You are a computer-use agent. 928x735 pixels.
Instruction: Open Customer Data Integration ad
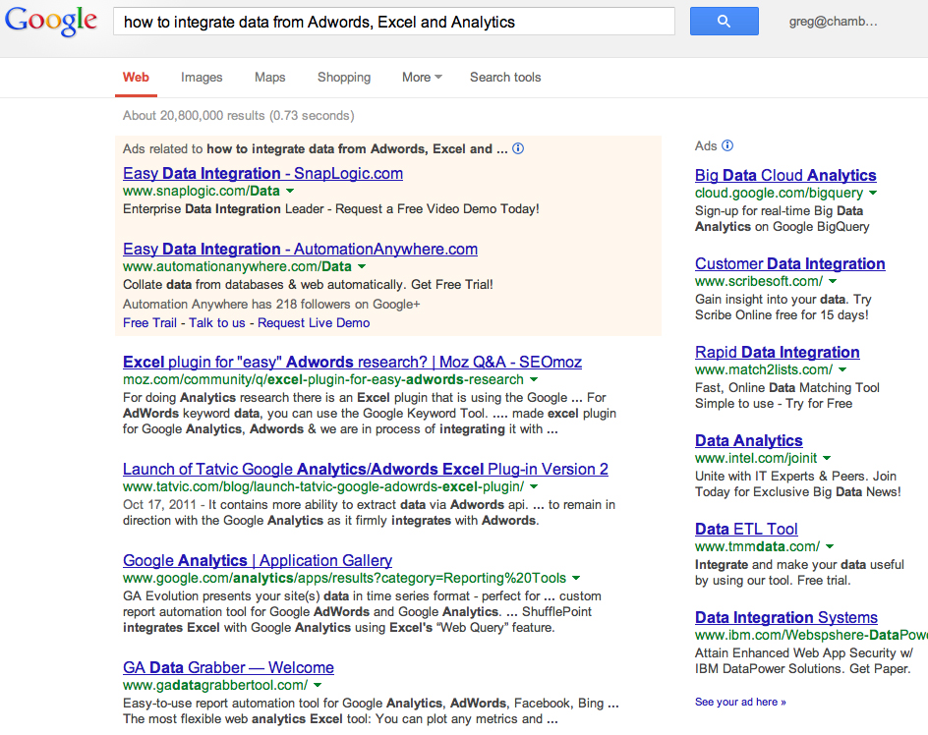790,264
